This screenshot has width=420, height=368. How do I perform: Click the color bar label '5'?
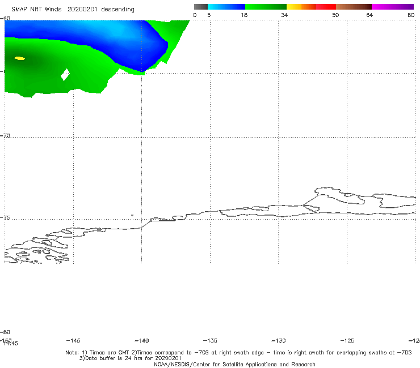pyautogui.click(x=209, y=15)
